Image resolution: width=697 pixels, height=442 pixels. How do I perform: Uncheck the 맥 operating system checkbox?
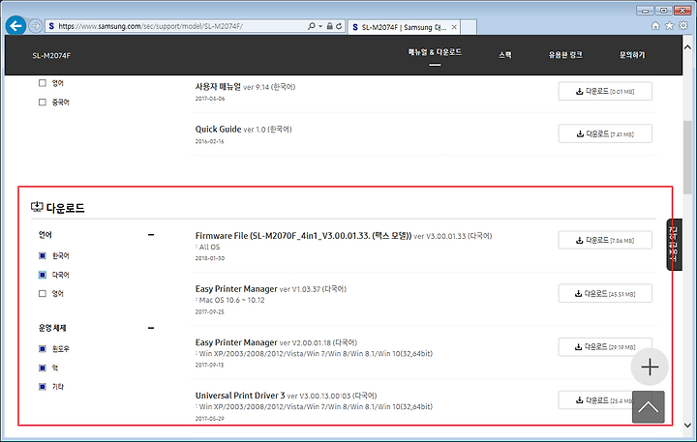[x=43, y=368]
